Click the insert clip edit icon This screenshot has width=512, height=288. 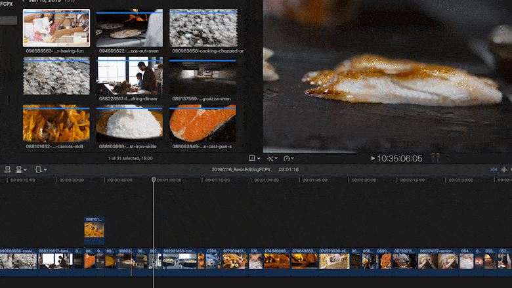[19, 169]
